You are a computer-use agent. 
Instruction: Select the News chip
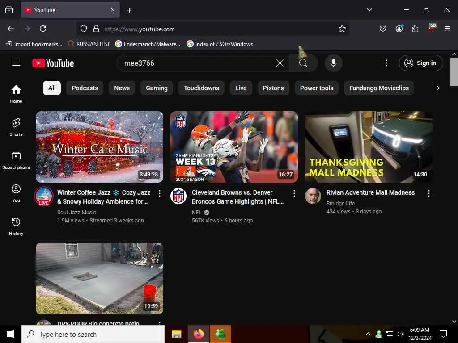click(122, 88)
